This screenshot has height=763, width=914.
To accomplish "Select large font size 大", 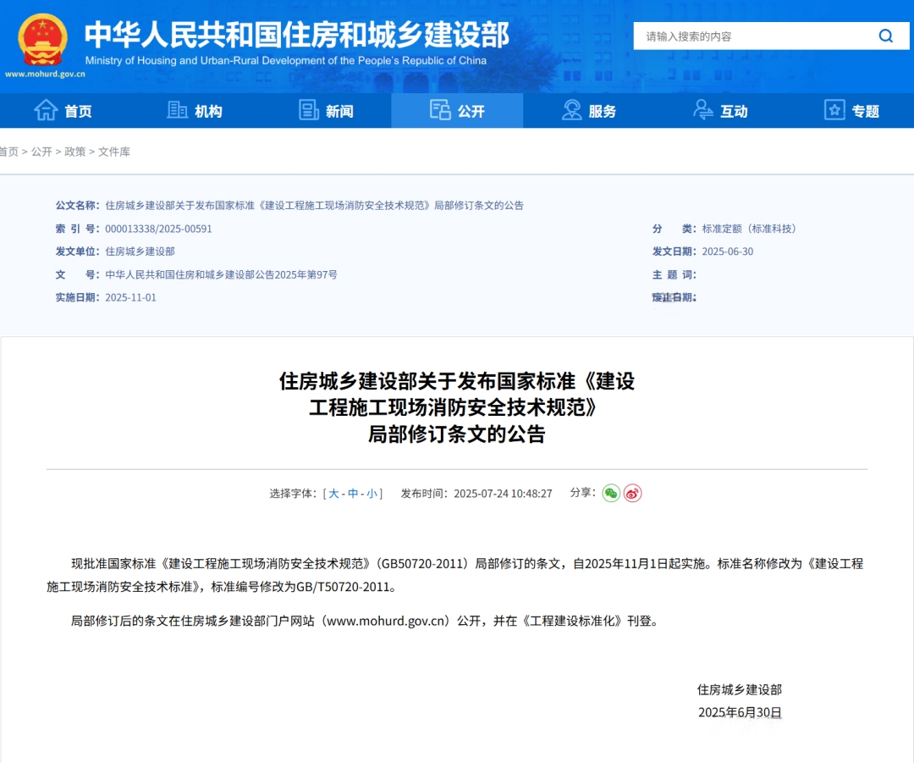I will coord(333,494).
